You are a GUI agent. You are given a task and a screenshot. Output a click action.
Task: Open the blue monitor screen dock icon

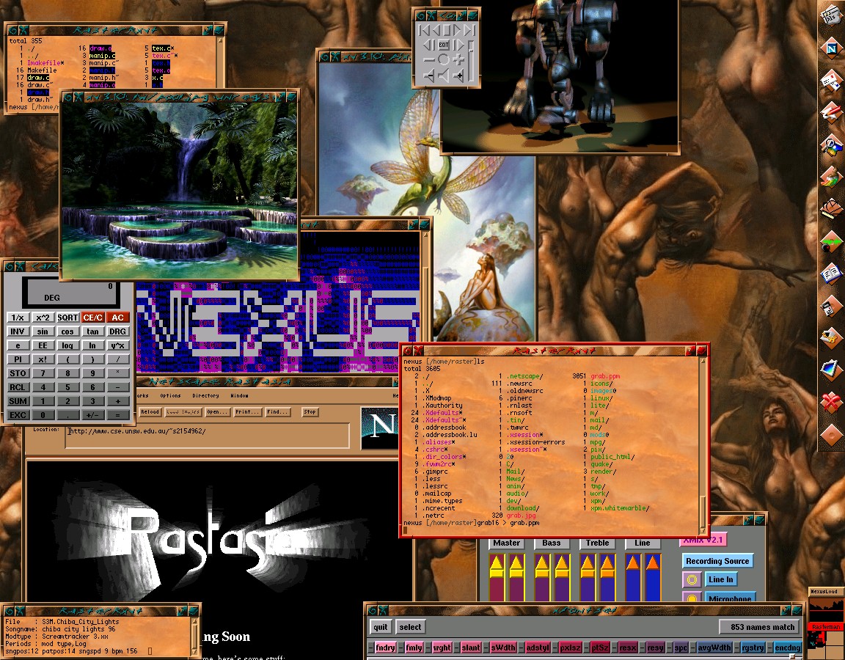pyautogui.click(x=831, y=370)
